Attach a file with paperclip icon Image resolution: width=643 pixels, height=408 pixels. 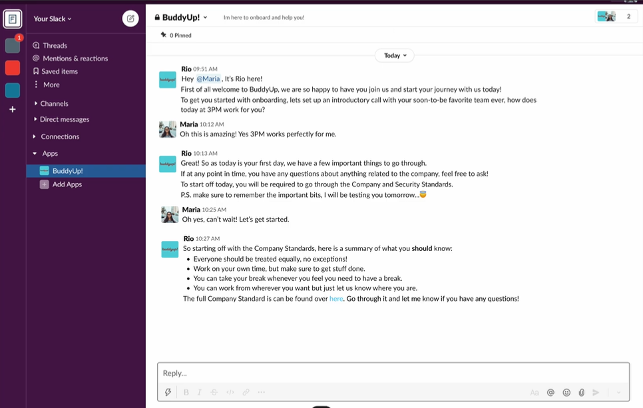click(x=582, y=393)
